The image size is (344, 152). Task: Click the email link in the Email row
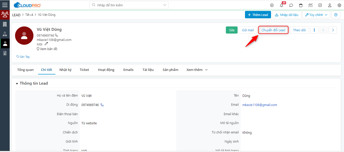point(260,105)
